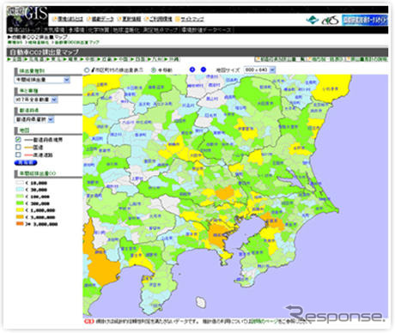This screenshot has height=333, width=395.
Task: Uncheck the prefecture boundary checkbox
Action: coord(18,140)
